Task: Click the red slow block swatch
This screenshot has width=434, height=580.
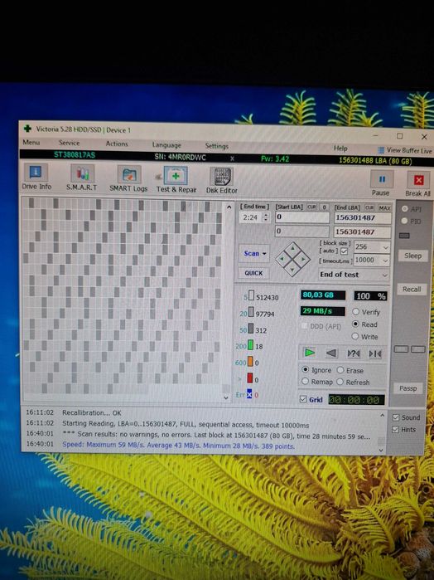Action: point(250,378)
